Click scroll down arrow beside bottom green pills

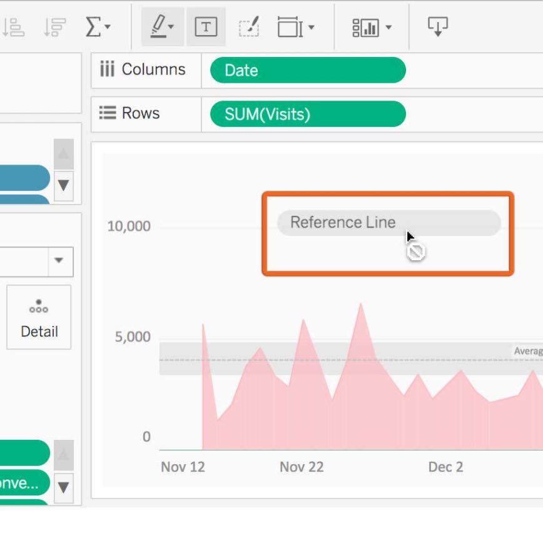[63, 486]
